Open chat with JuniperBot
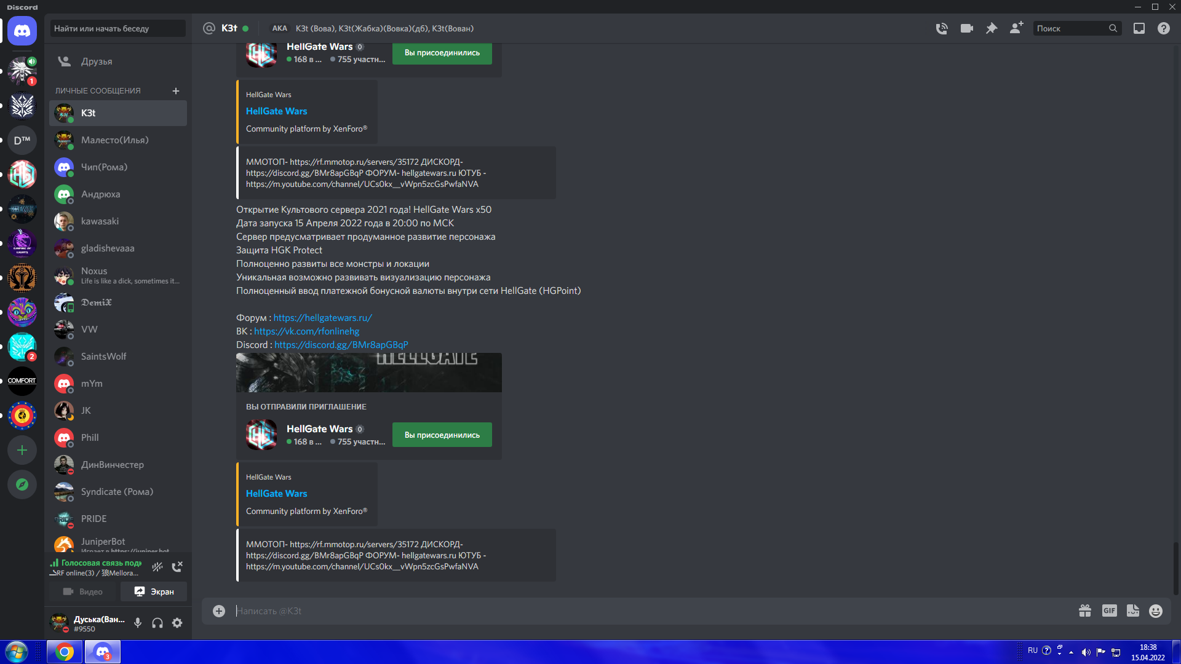The width and height of the screenshot is (1181, 664). 118,542
